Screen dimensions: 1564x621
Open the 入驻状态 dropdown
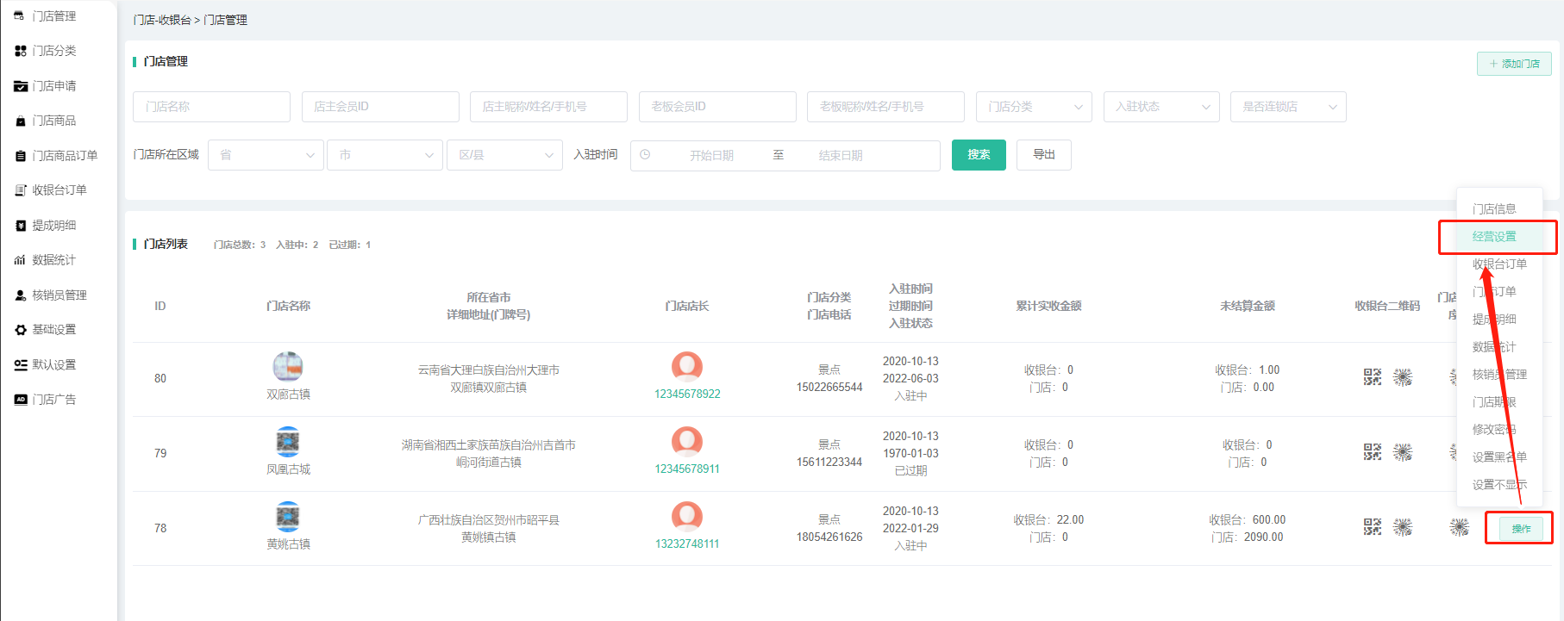coord(1160,107)
